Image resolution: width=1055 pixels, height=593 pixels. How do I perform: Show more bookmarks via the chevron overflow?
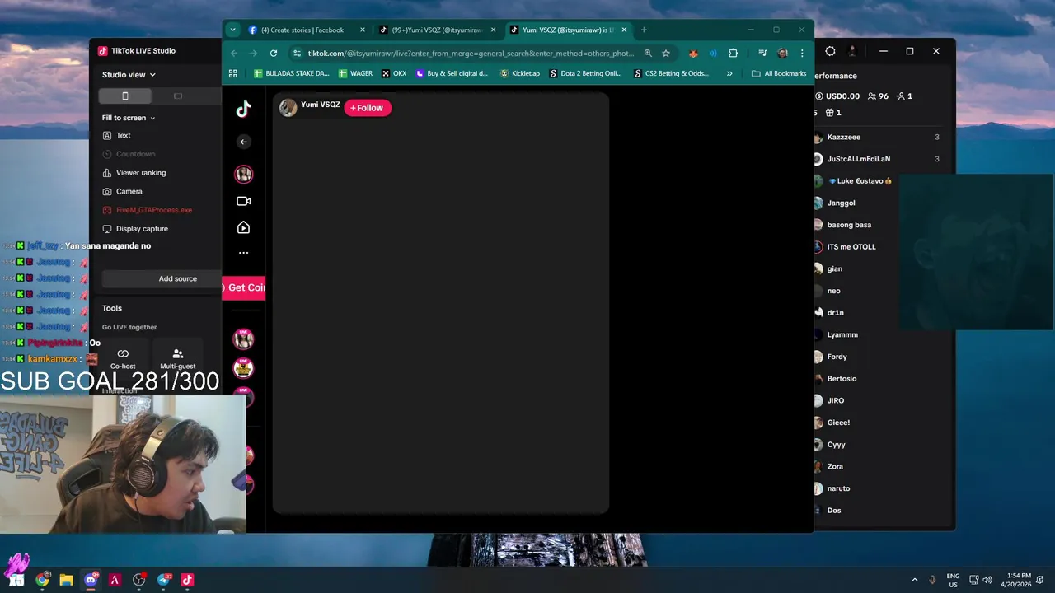(x=729, y=73)
